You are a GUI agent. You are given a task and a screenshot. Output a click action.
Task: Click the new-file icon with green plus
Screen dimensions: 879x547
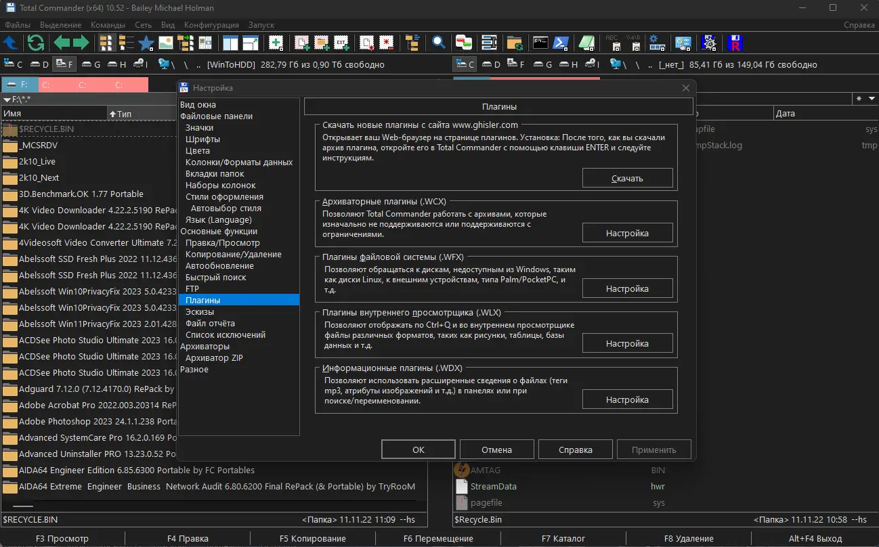[302, 43]
